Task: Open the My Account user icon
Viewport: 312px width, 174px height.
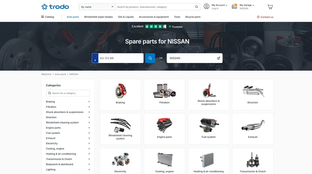Action: point(206,7)
